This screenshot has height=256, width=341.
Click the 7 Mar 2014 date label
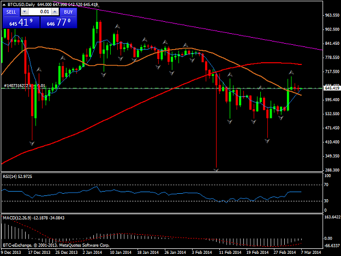pos(311,252)
